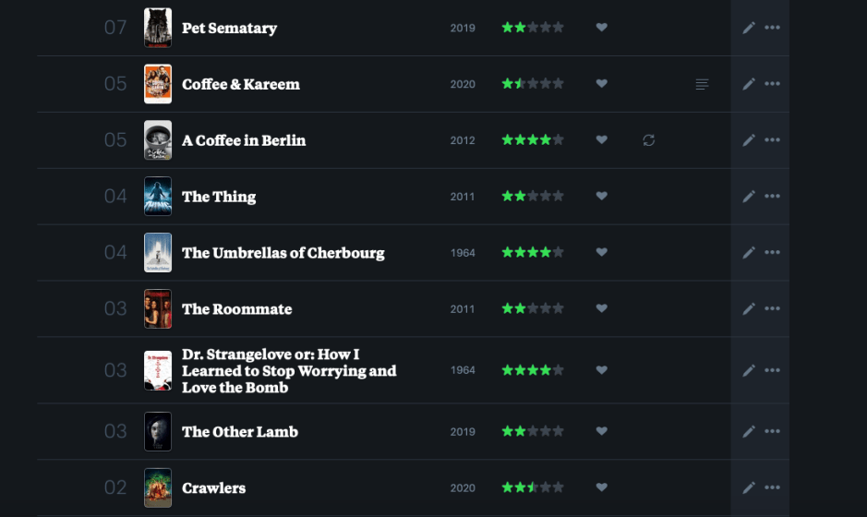Edit the Crawlers diary entry
The image size is (867, 517).
point(749,487)
